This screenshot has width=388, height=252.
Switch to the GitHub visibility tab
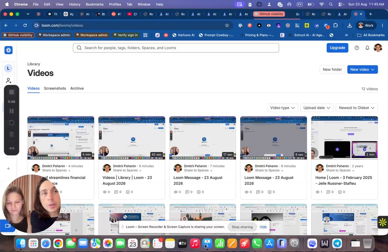(x=269, y=14)
